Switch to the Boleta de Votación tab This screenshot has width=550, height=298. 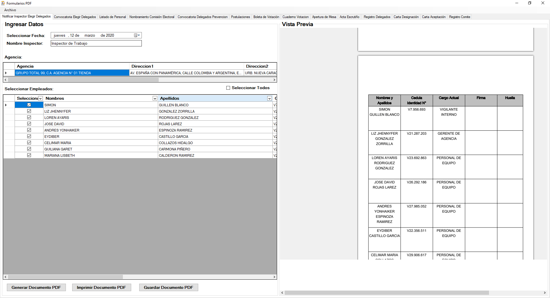[x=266, y=17]
